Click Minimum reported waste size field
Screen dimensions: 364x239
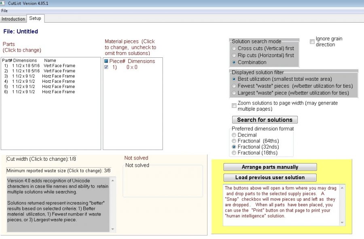click(59, 171)
